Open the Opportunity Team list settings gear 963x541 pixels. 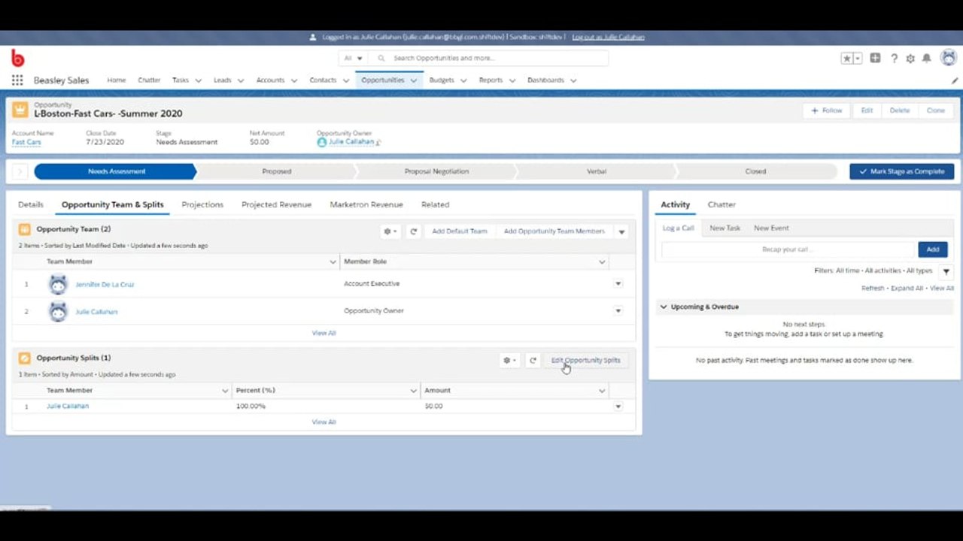[390, 231]
